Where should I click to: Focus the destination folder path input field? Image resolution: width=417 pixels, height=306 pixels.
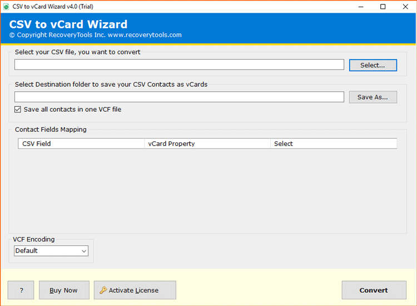click(x=179, y=97)
